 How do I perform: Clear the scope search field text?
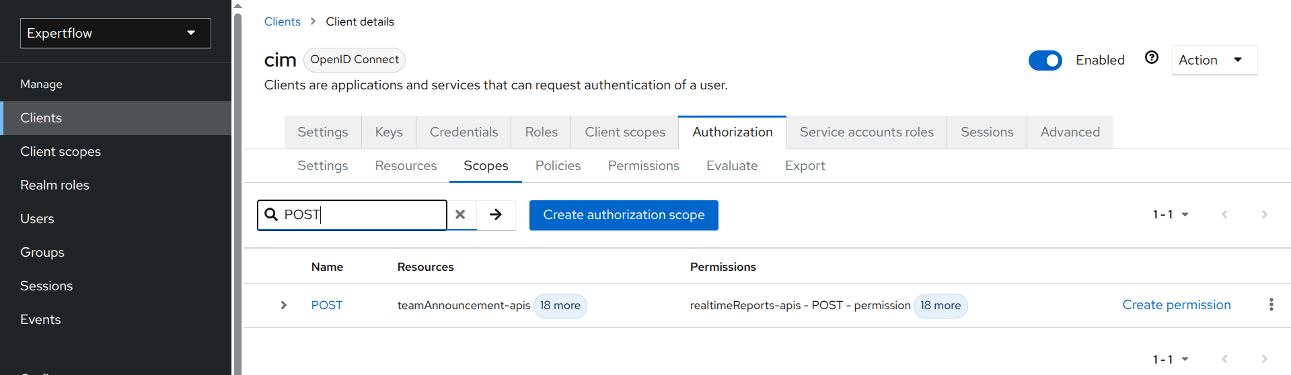click(x=460, y=215)
